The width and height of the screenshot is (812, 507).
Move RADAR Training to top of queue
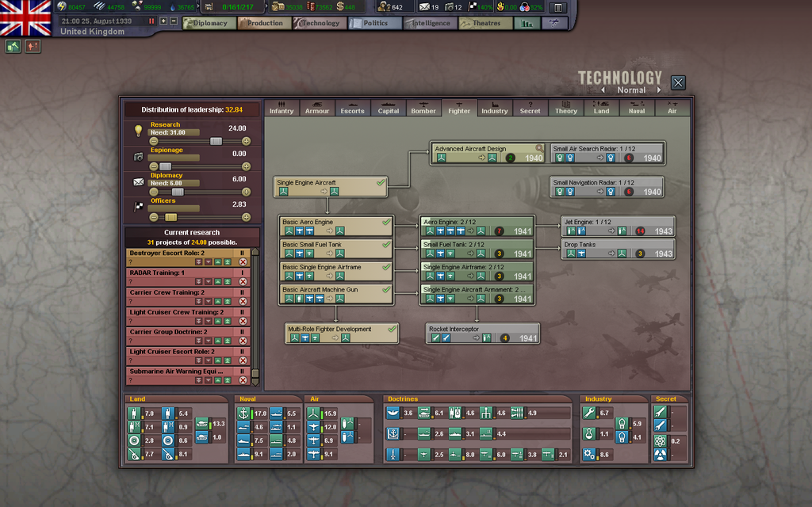(228, 282)
